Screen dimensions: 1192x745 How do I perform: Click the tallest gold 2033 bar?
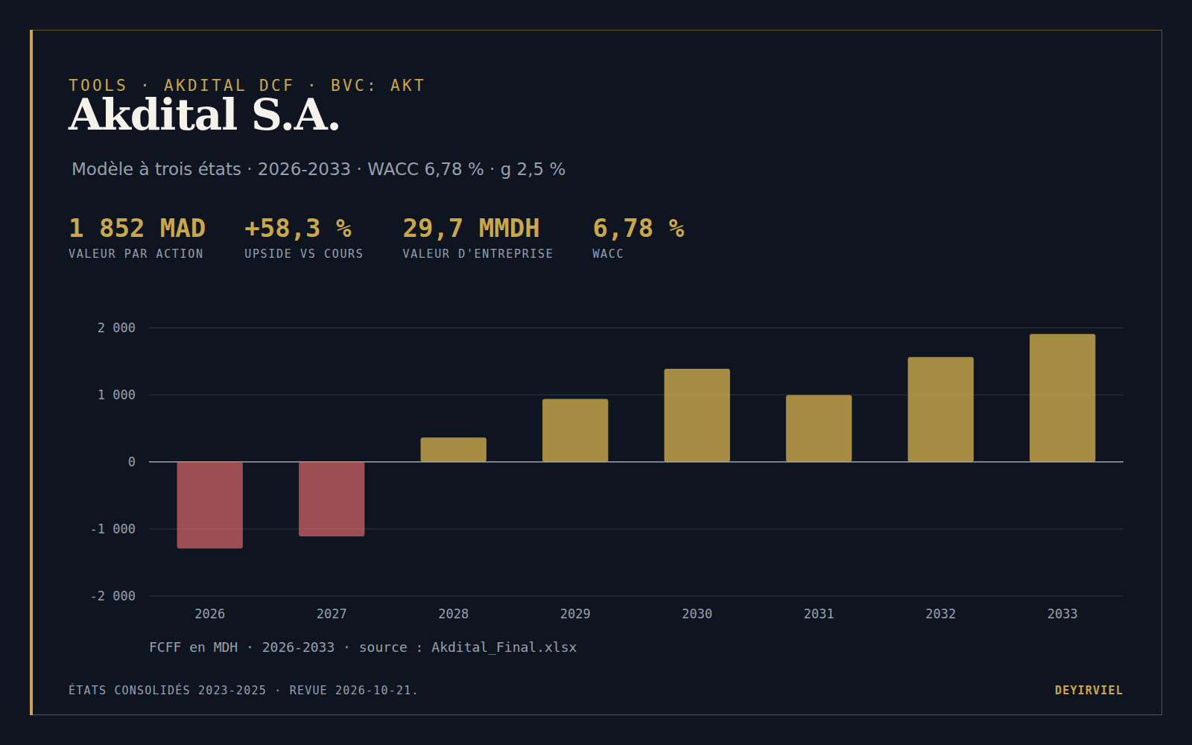point(1062,398)
